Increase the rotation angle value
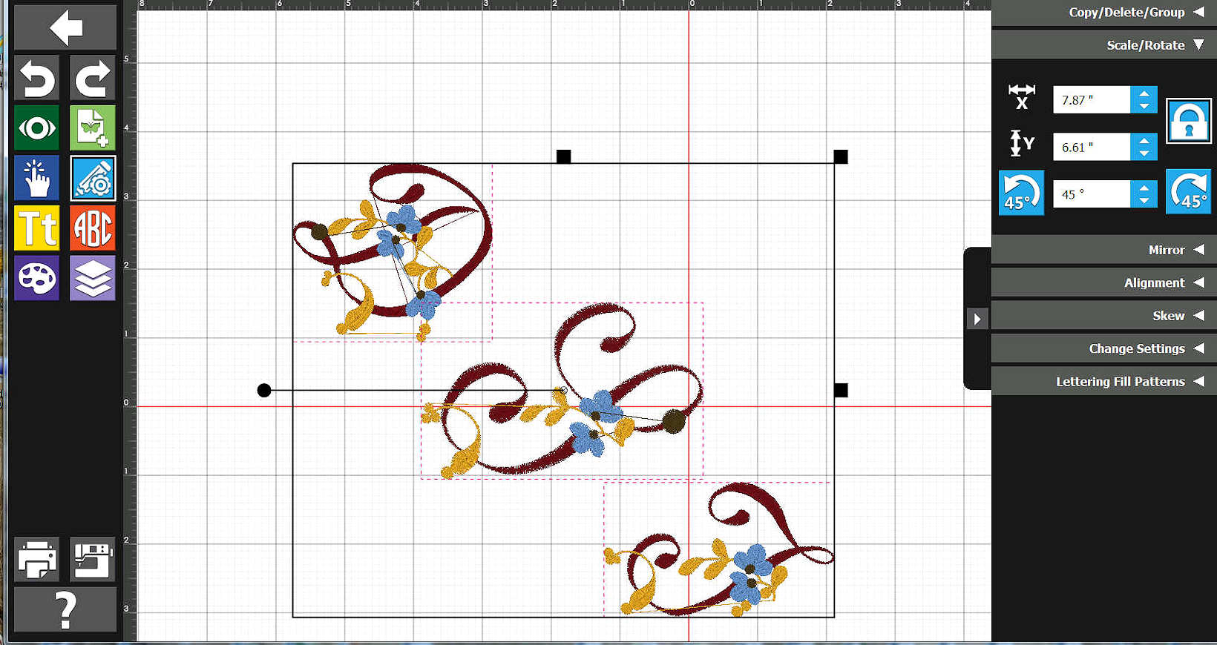This screenshot has height=645, width=1217. (x=1144, y=188)
